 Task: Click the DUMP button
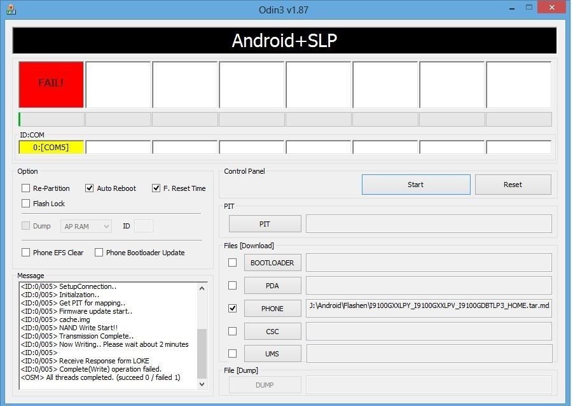pyautogui.click(x=265, y=385)
